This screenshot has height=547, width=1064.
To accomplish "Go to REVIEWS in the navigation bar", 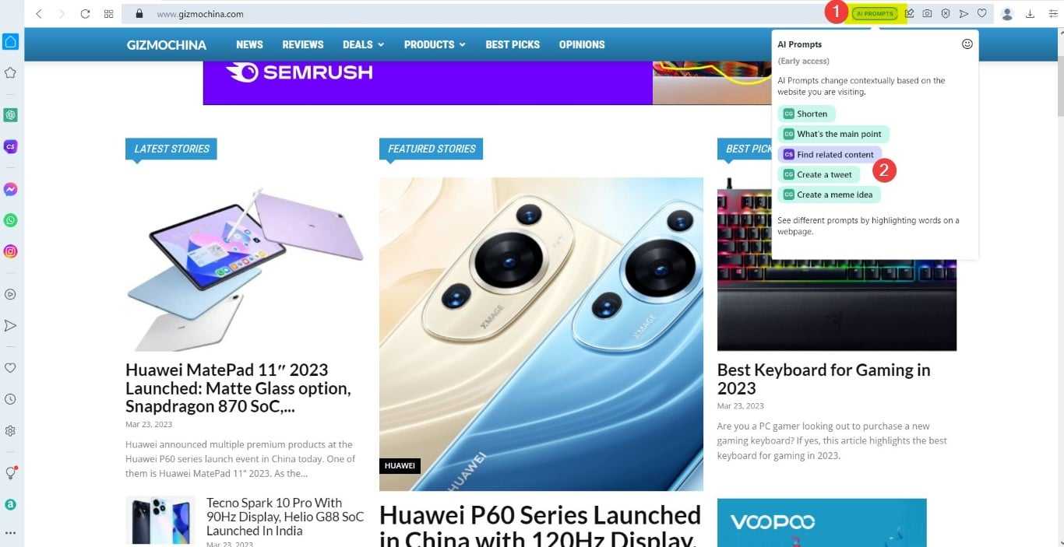I will [x=302, y=44].
